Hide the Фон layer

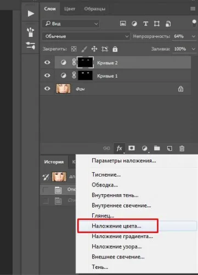tap(47, 89)
